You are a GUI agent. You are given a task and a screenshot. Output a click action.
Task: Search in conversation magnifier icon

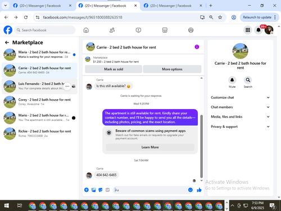[248, 80]
